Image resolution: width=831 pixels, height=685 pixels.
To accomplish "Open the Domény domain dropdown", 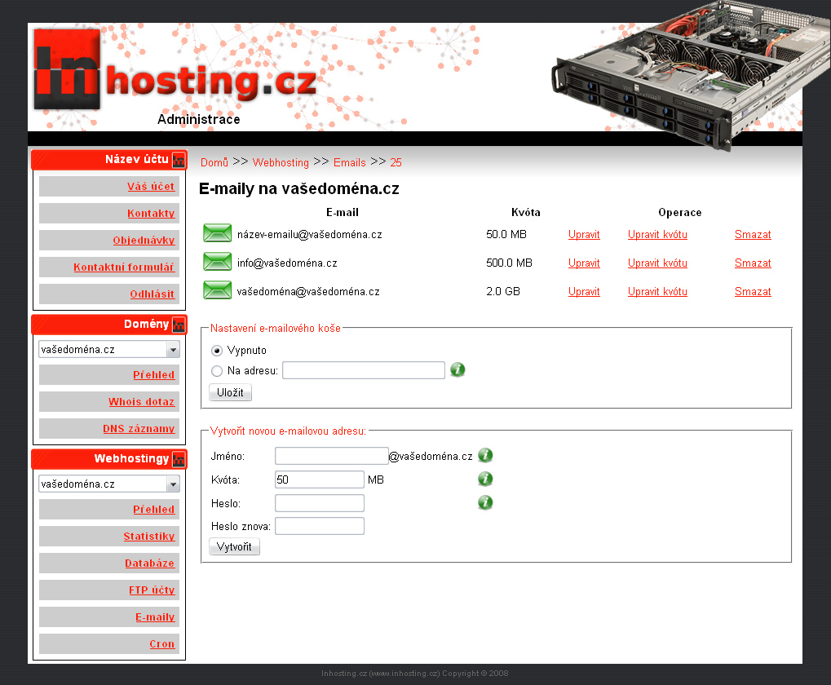I will click(109, 349).
